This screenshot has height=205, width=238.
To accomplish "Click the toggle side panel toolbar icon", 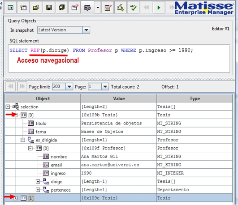I will point(10,8).
